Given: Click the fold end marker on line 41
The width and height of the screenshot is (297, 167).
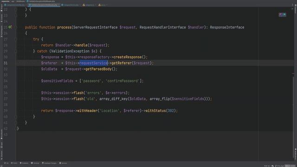Looking at the screenshot, I should point(16,122).
